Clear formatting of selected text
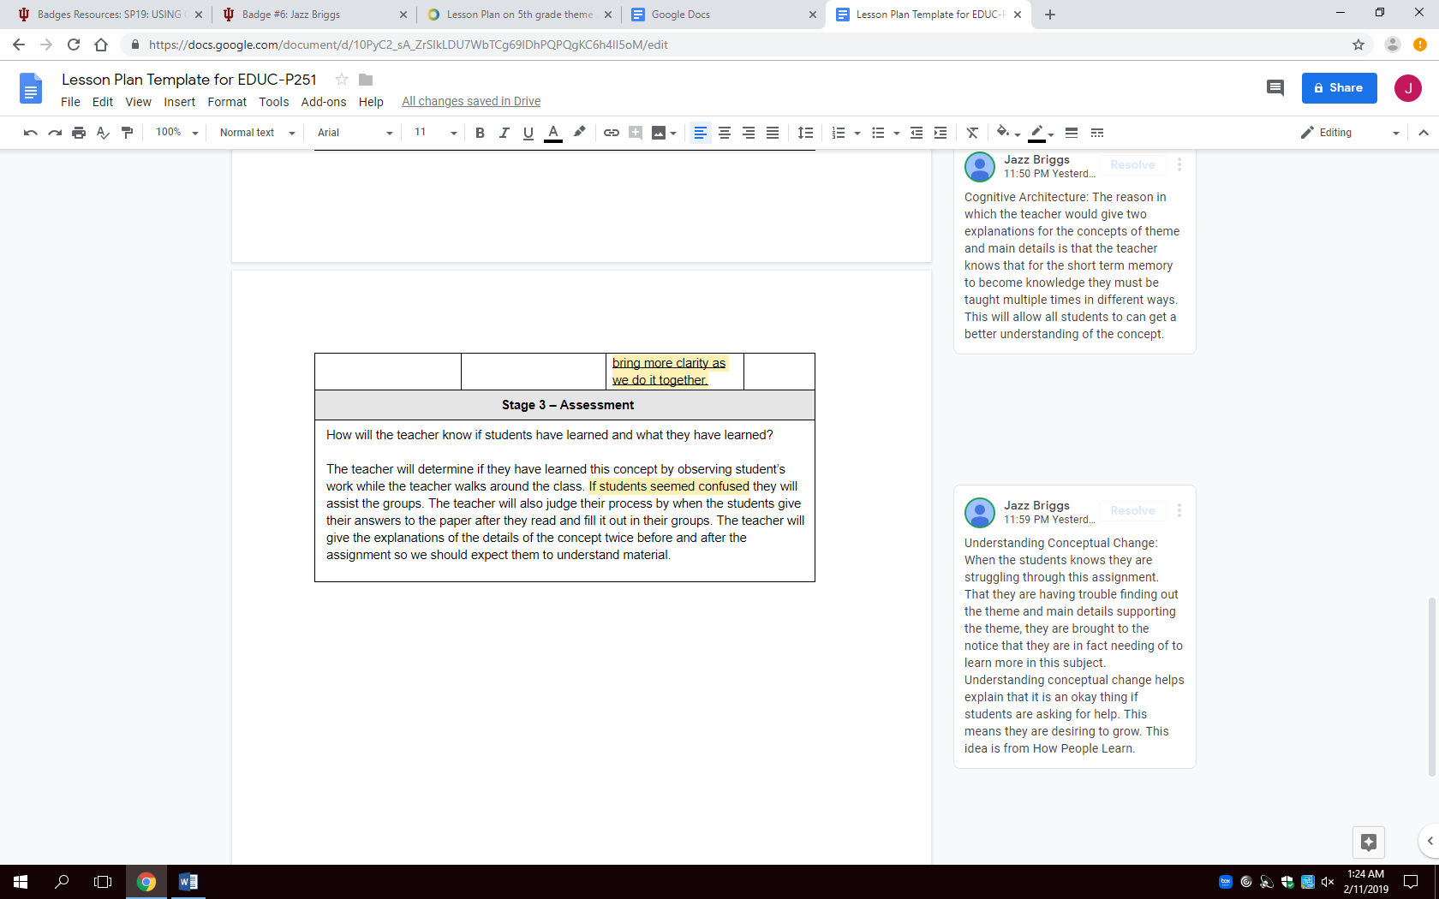Screen dimensions: 1439x899 pos(972,133)
